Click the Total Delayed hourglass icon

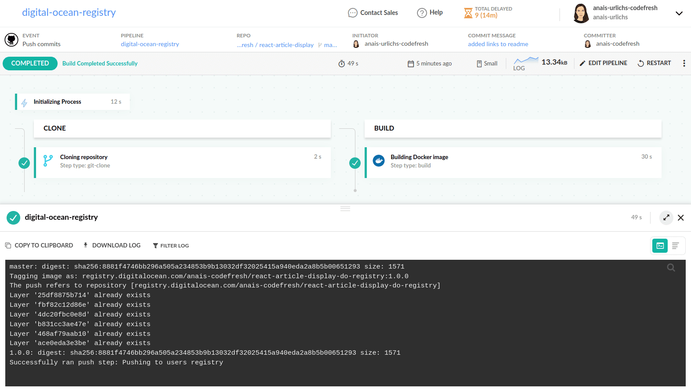(468, 13)
